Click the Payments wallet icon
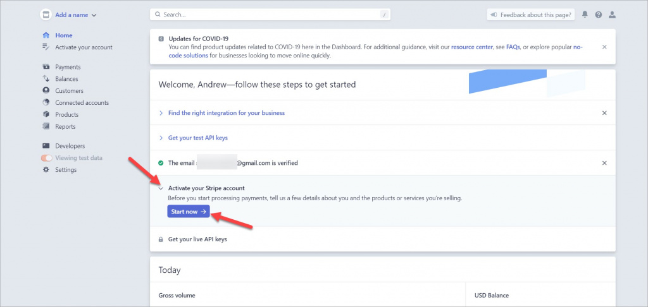The width and height of the screenshot is (648, 307). pos(46,67)
